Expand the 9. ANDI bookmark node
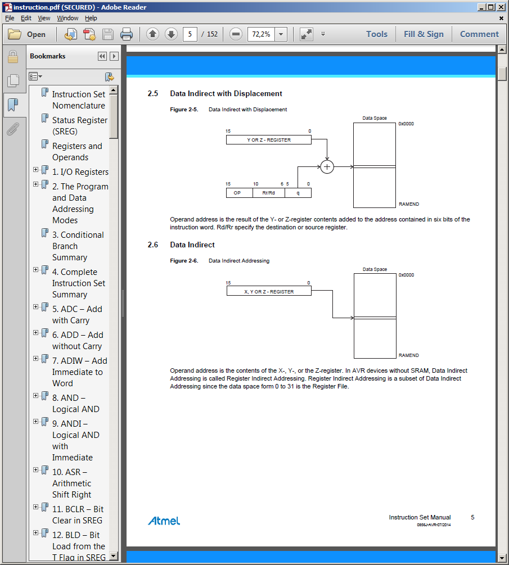The image size is (509, 565). coord(35,421)
